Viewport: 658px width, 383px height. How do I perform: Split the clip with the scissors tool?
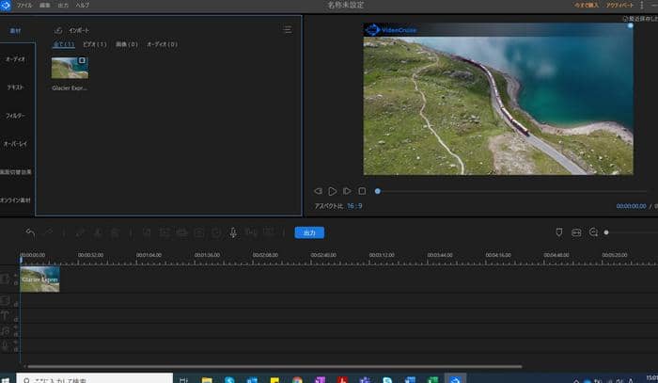pyautogui.click(x=98, y=232)
